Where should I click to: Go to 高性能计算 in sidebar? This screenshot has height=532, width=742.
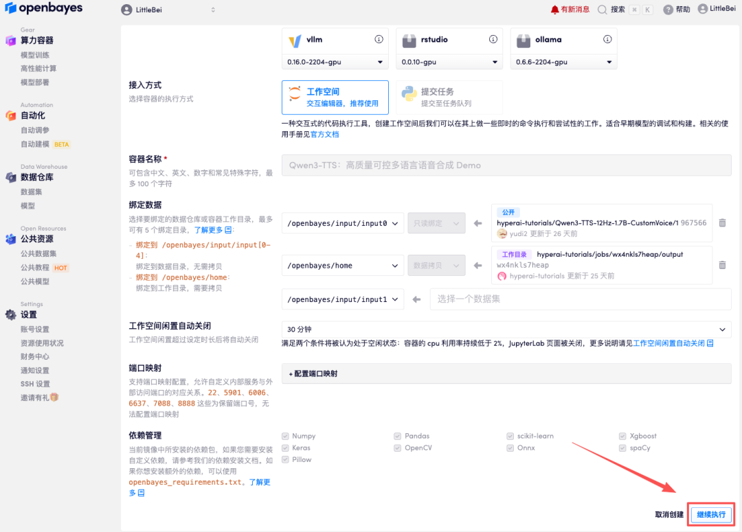(x=38, y=69)
